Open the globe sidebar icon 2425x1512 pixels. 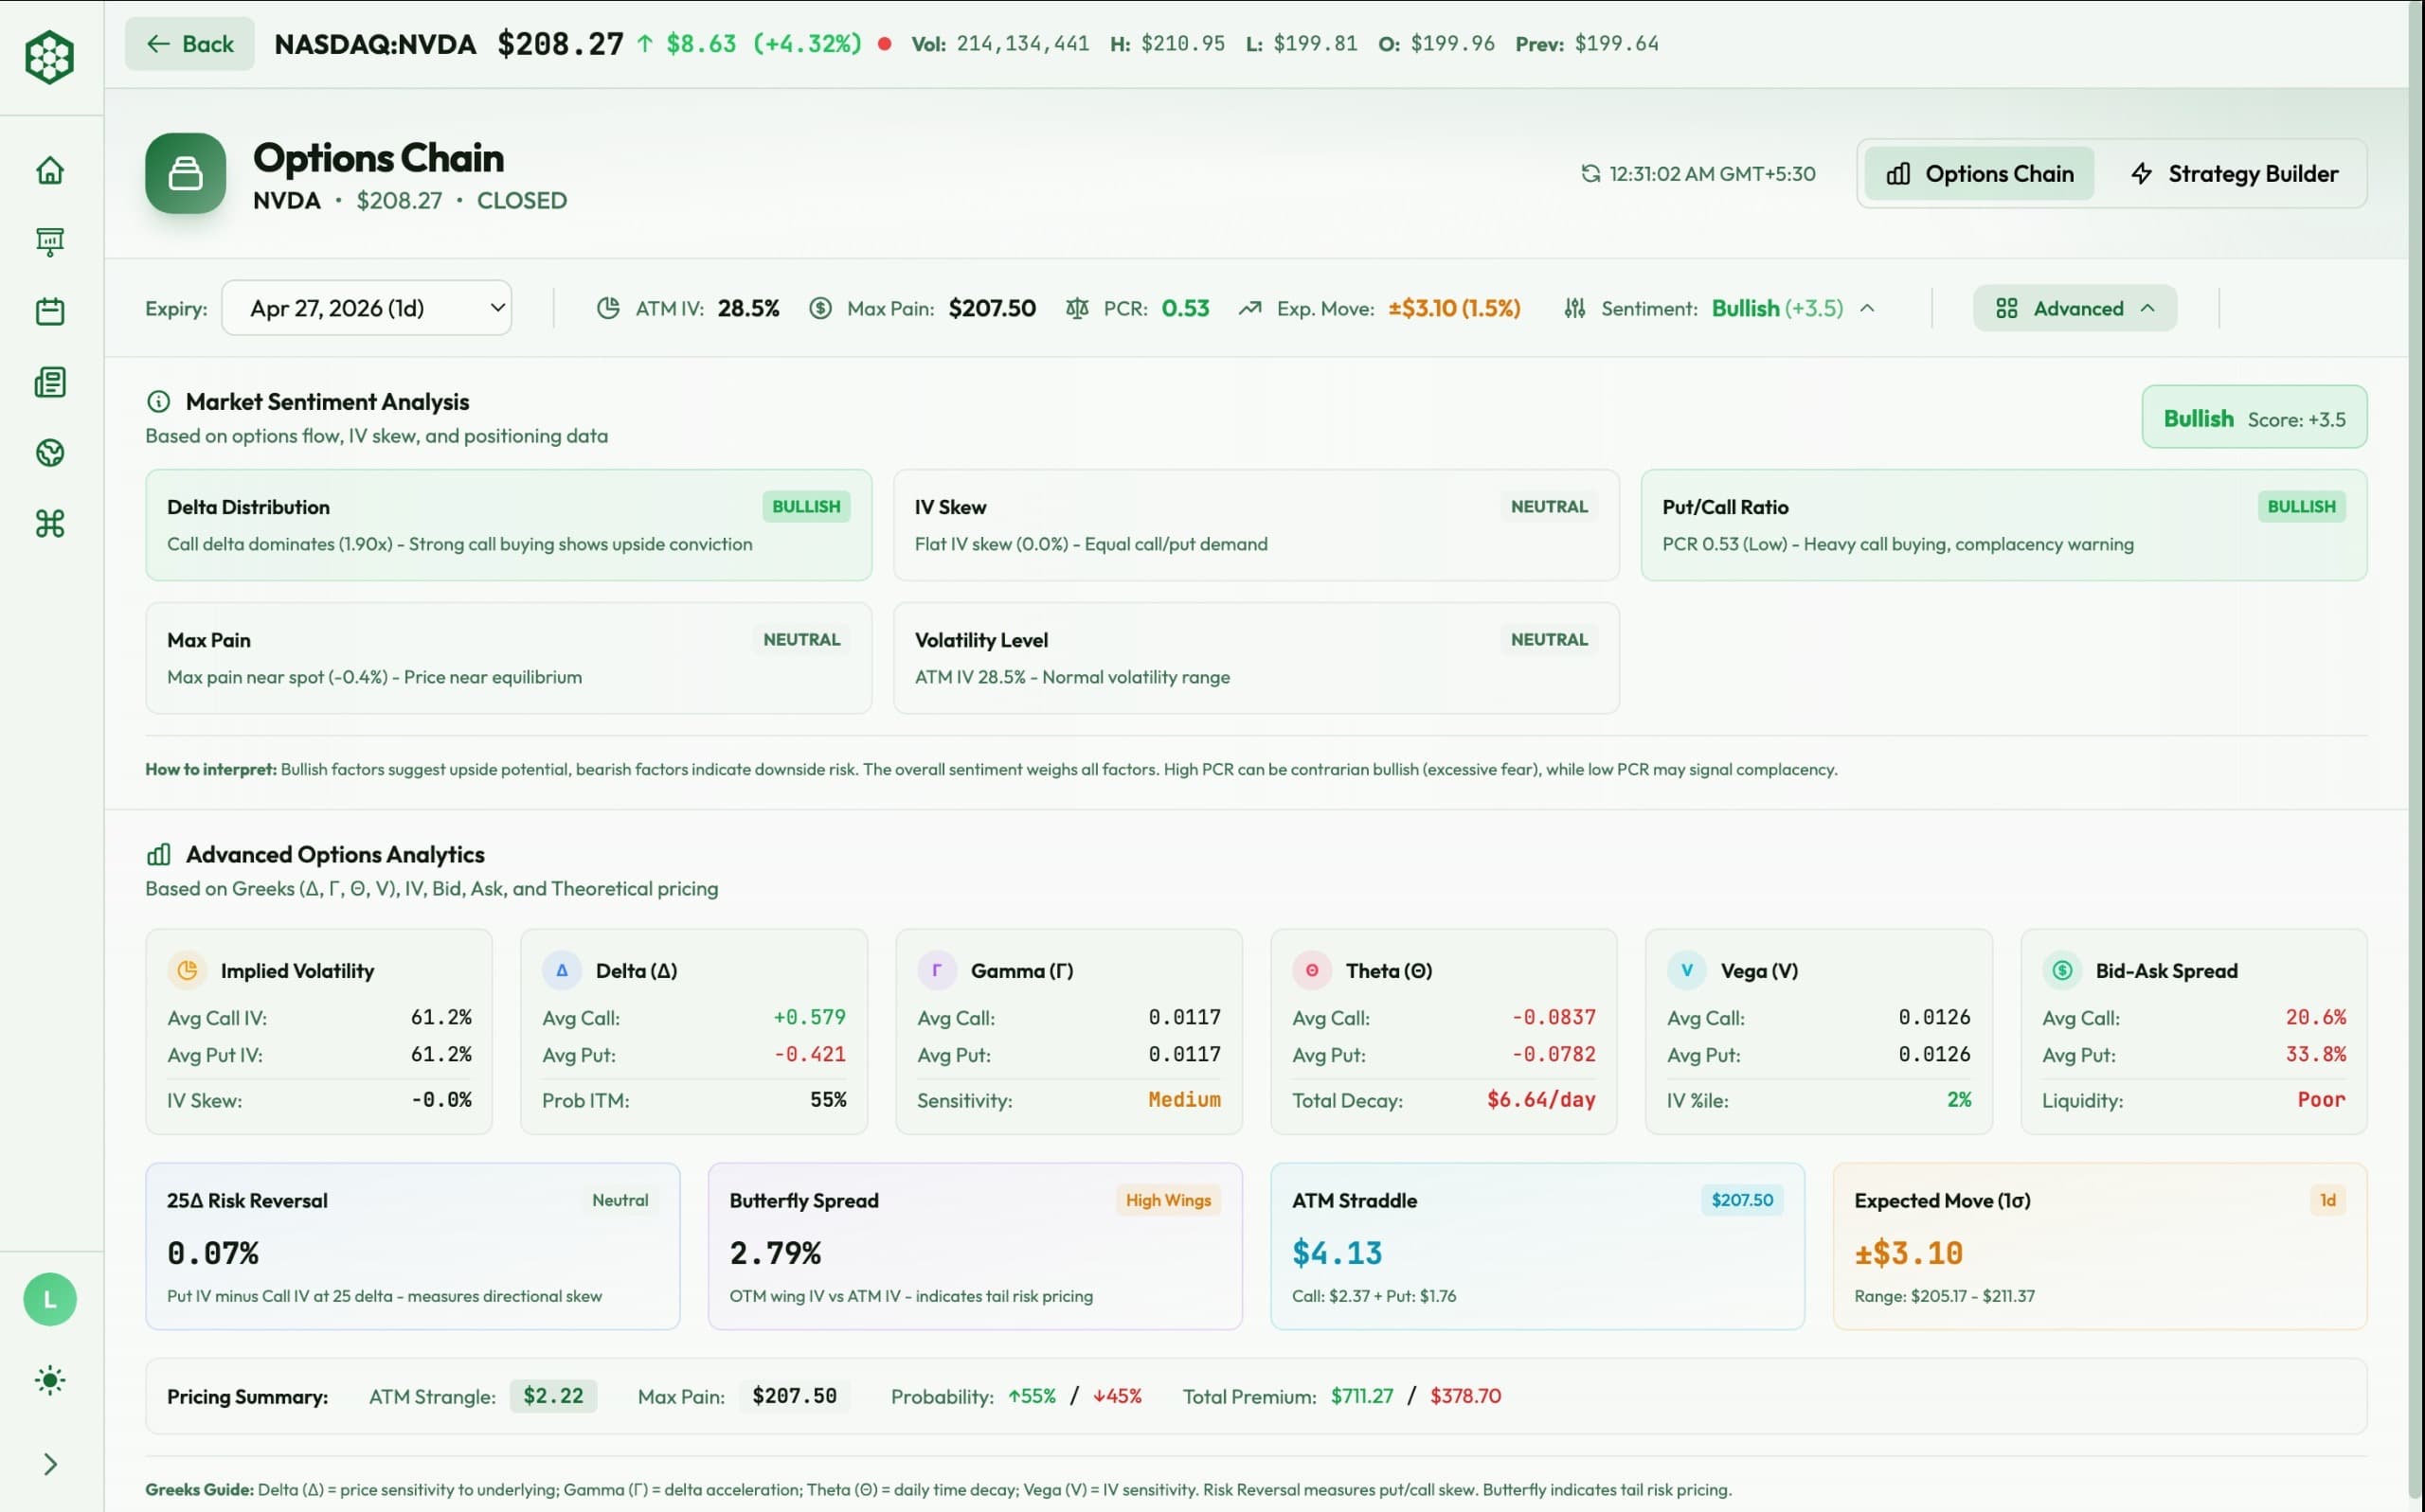50,453
